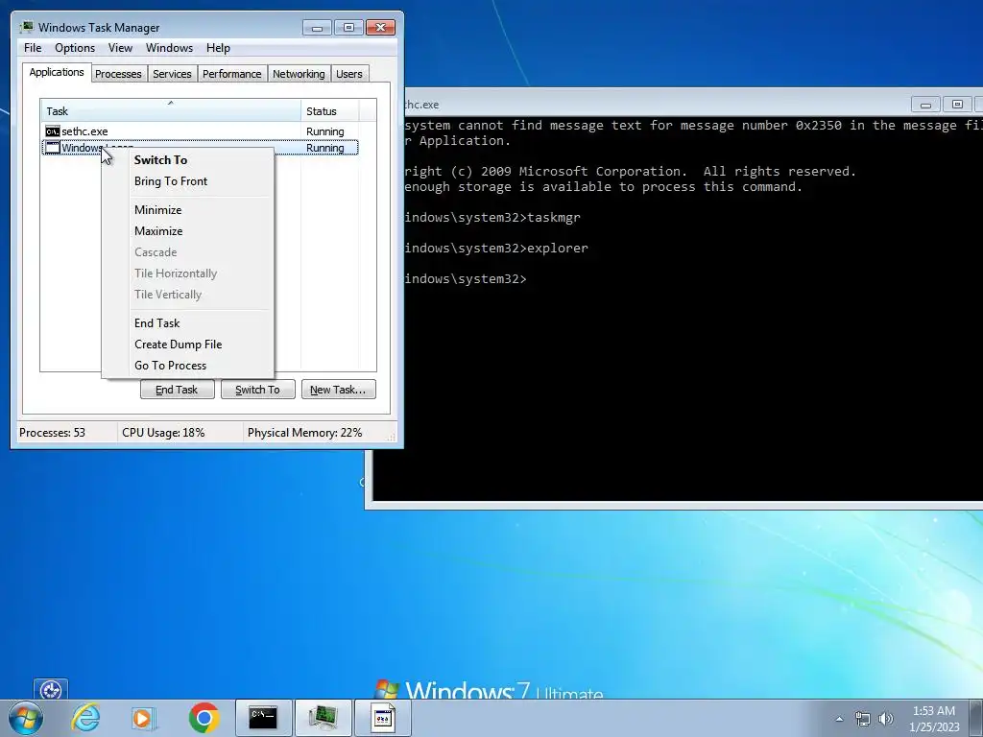The height and width of the screenshot is (737, 983).
Task: Click the Windows task row icon
Action: pos(53,148)
